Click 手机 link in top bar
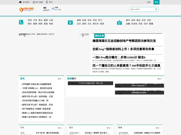 click(x=51, y=2)
